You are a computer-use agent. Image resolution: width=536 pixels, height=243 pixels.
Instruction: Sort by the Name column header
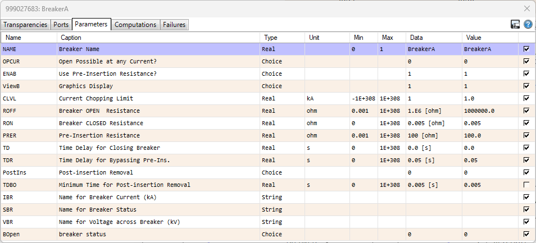29,38
